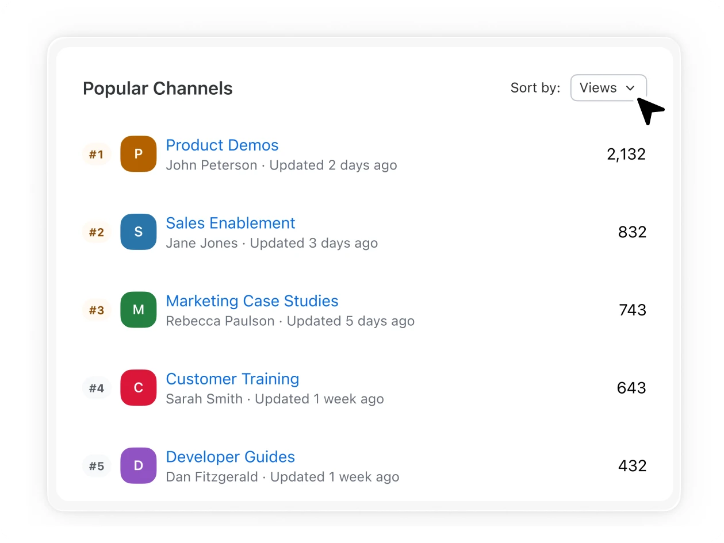Screen dimensions: 724x543
Task: Click the green M channel avatar icon
Action: click(x=138, y=310)
